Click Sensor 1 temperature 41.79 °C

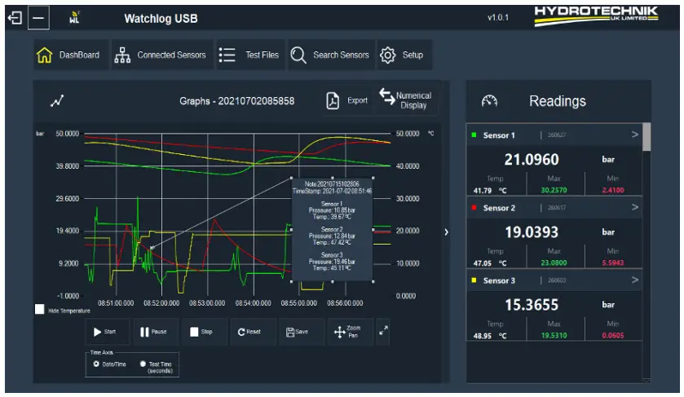point(490,191)
